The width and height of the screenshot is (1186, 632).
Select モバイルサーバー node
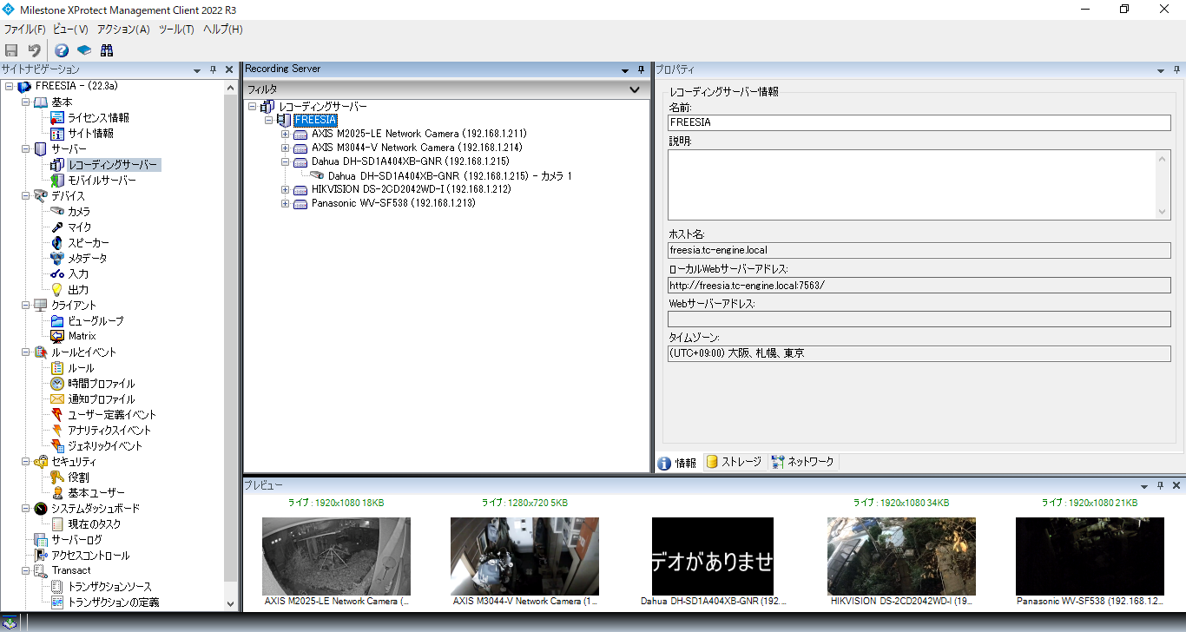[x=102, y=181]
